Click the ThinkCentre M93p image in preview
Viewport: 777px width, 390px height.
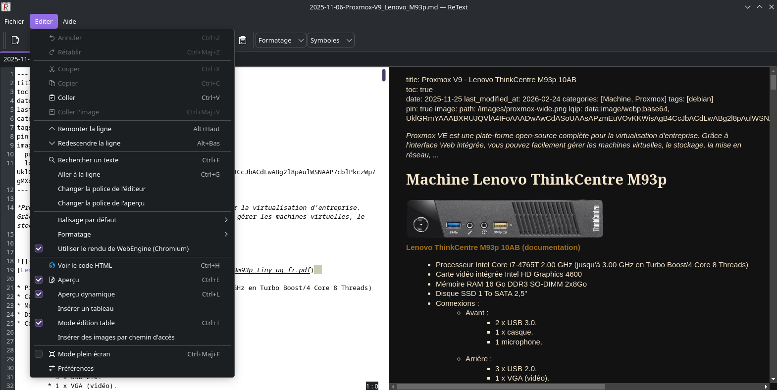click(504, 219)
